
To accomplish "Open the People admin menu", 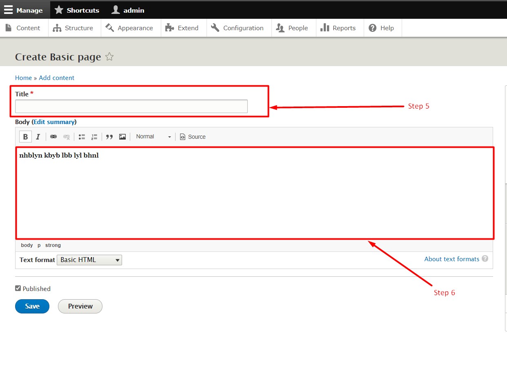I will 294,28.
